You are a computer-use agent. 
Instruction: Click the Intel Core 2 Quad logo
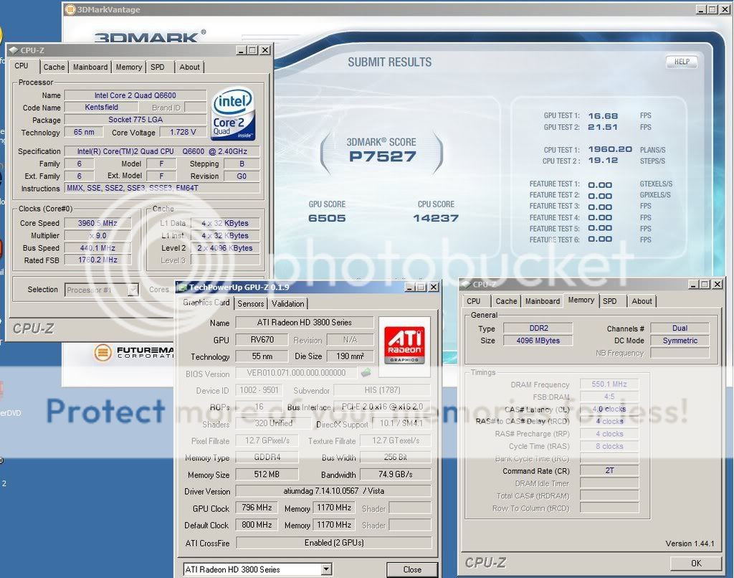pos(233,115)
